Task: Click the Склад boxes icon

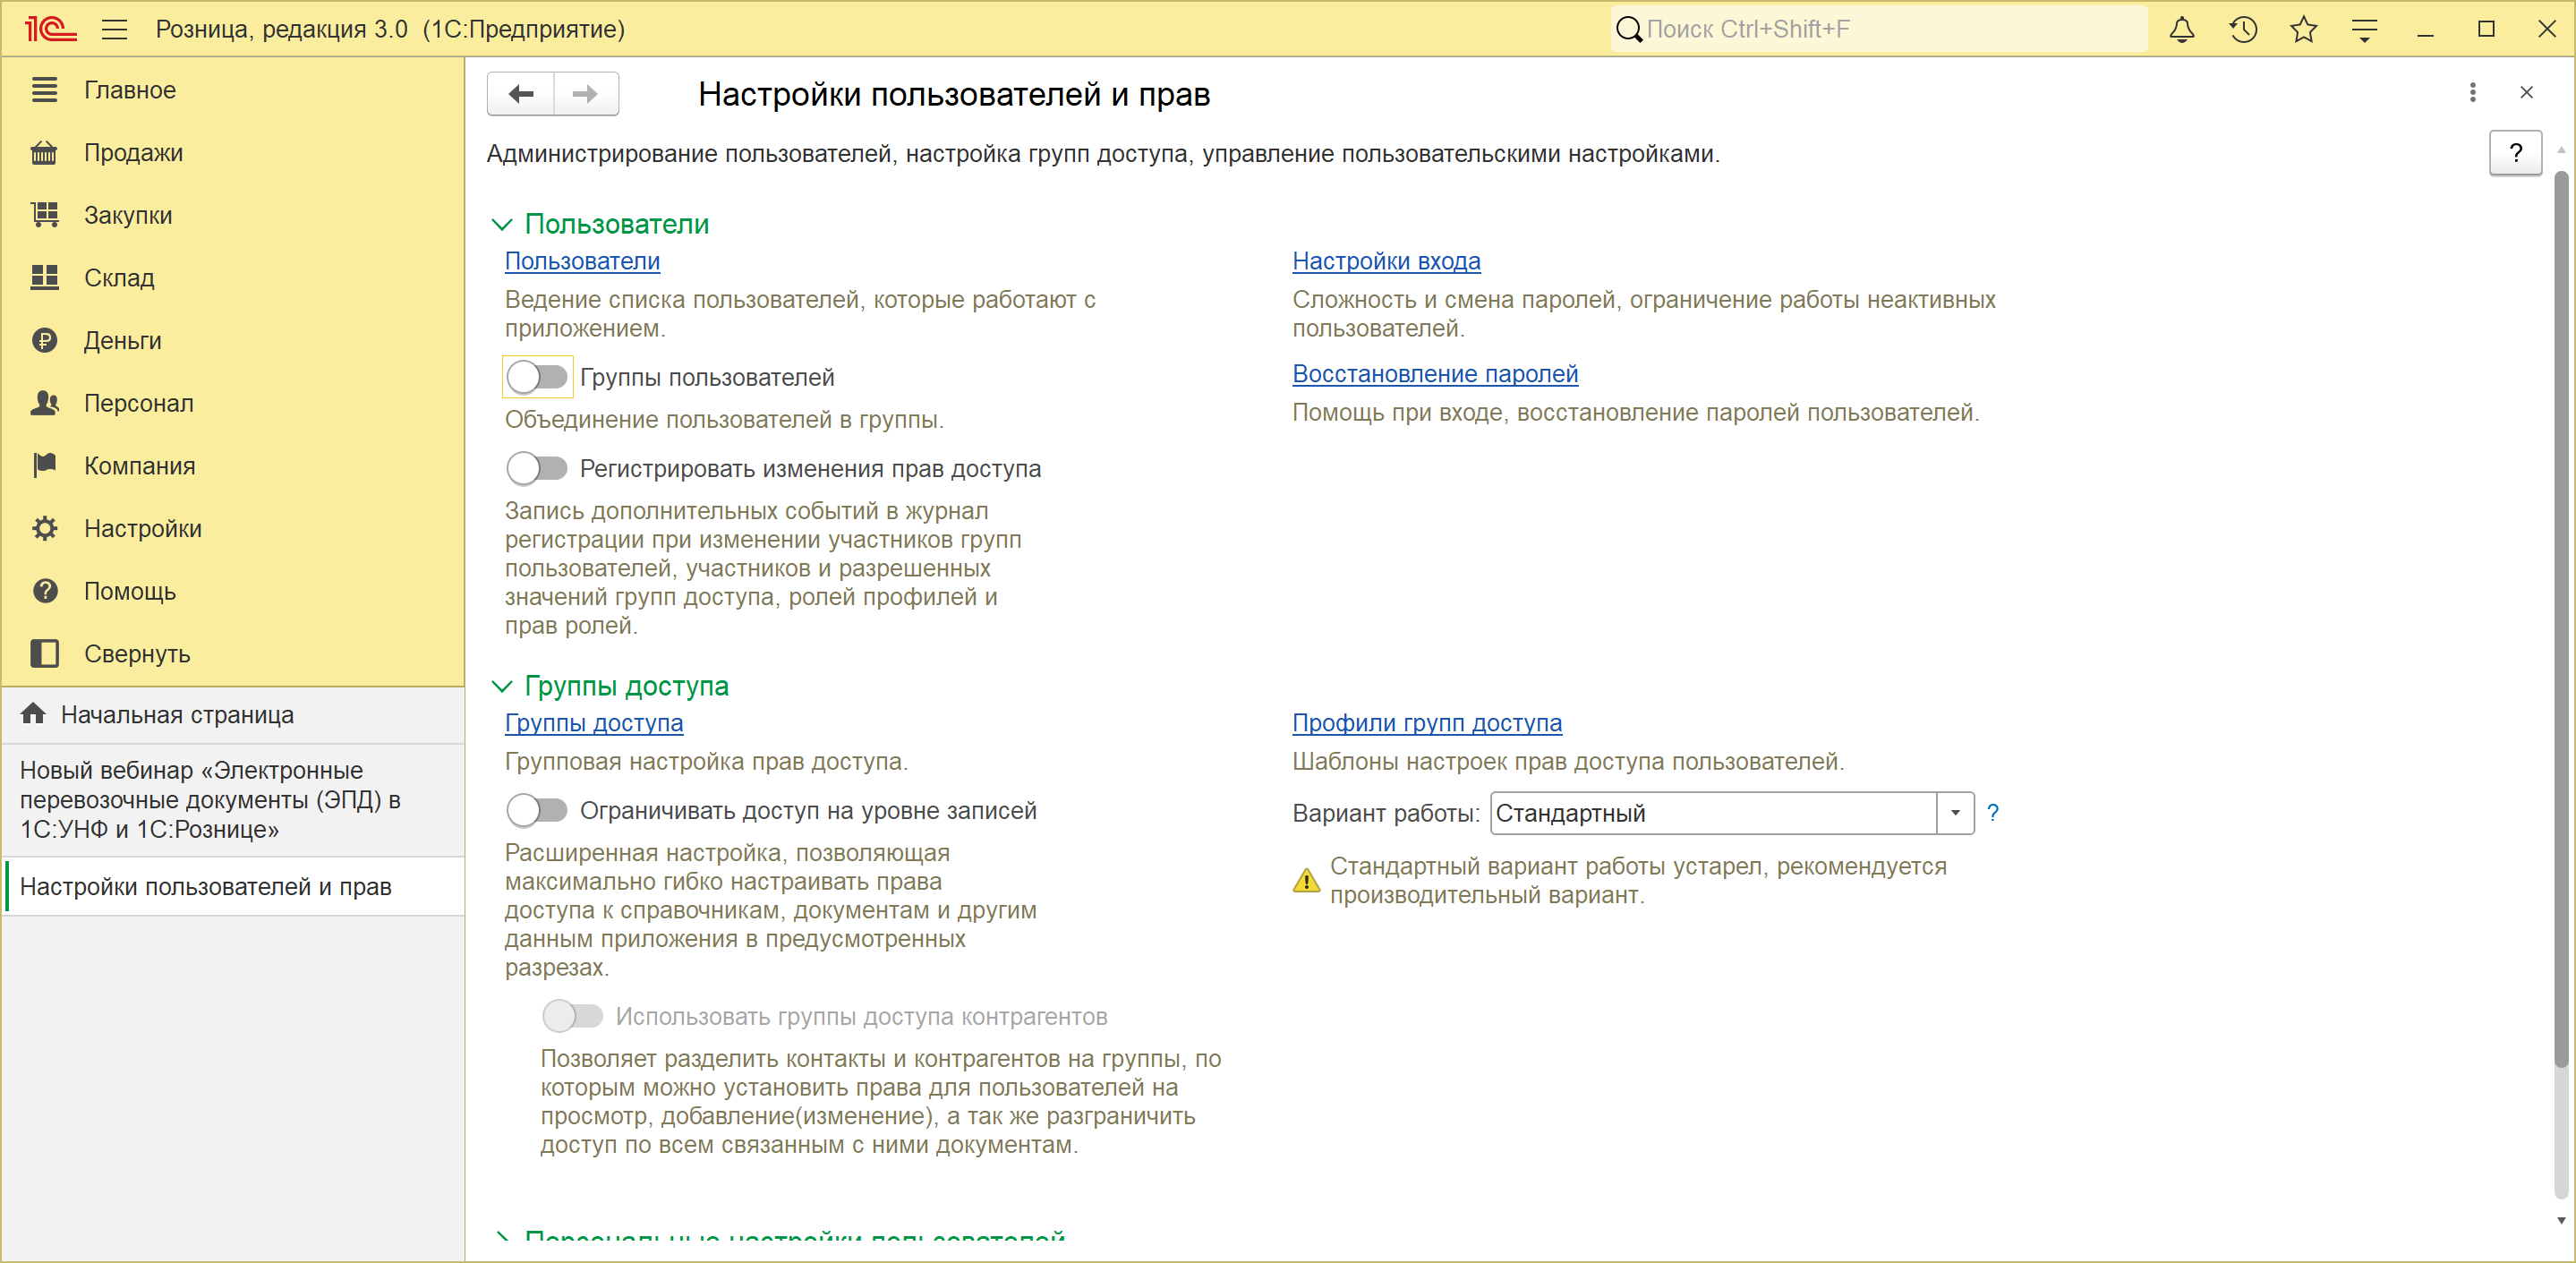Action: [45, 278]
